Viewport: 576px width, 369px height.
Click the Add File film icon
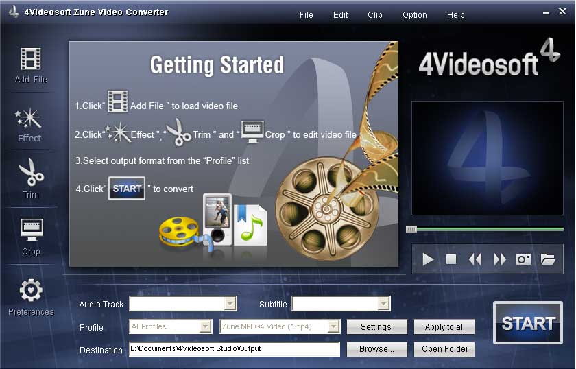point(31,60)
